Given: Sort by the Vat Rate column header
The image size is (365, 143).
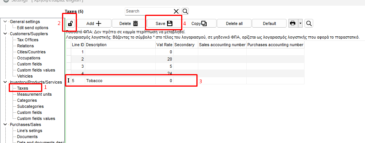Looking at the screenshot, I should tap(164, 45).
